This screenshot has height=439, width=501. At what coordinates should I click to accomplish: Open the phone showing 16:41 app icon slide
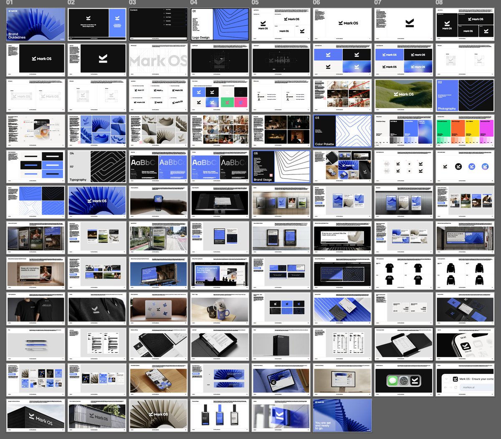pyautogui.click(x=465, y=344)
